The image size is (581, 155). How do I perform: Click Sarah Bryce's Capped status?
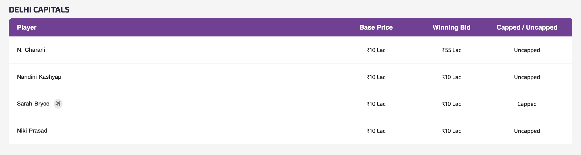527,104
